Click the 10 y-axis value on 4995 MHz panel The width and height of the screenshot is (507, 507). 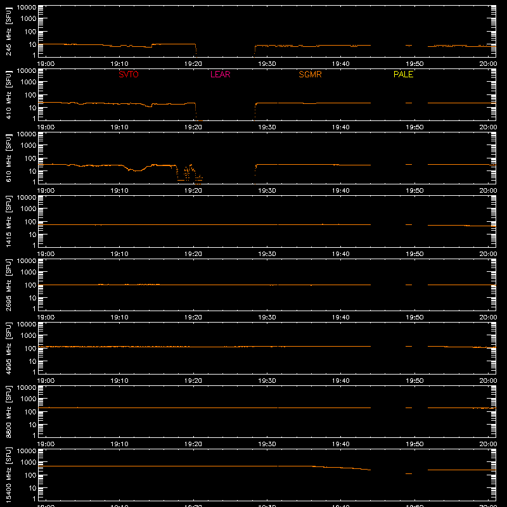(32, 361)
